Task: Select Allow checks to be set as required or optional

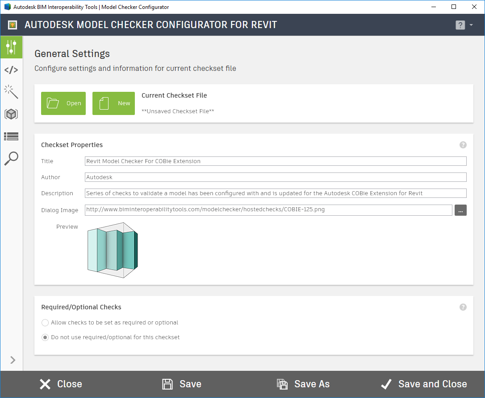Action: (110, 323)
